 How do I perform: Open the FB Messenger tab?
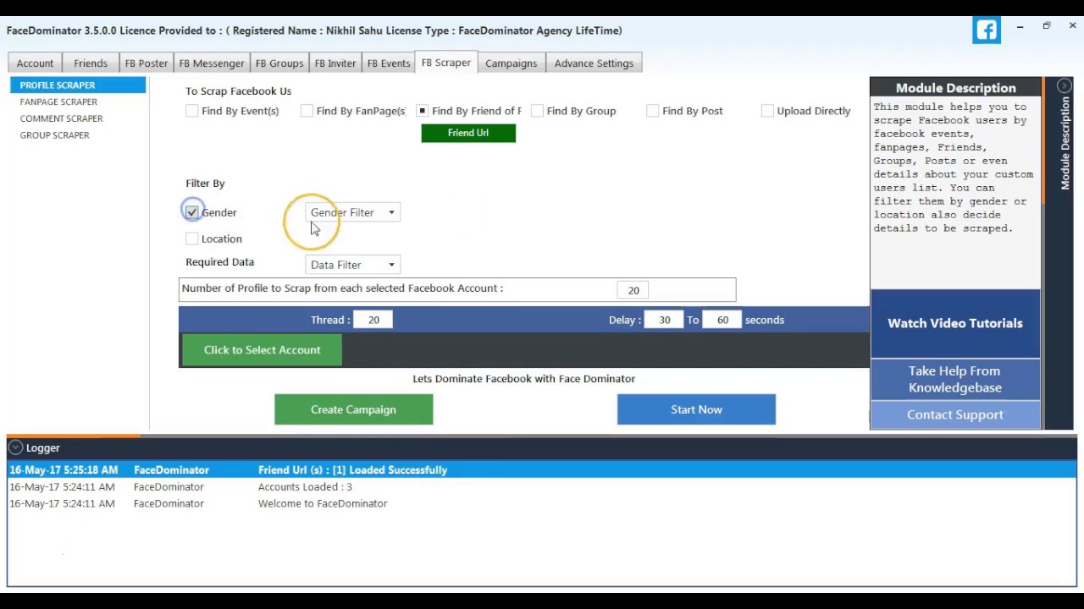[x=212, y=63]
